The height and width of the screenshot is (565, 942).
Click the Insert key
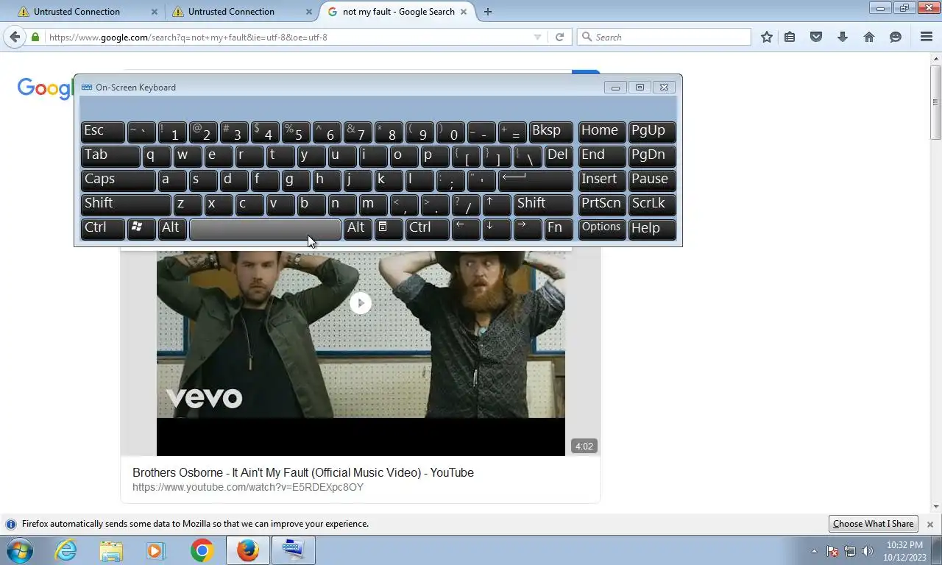602,180
